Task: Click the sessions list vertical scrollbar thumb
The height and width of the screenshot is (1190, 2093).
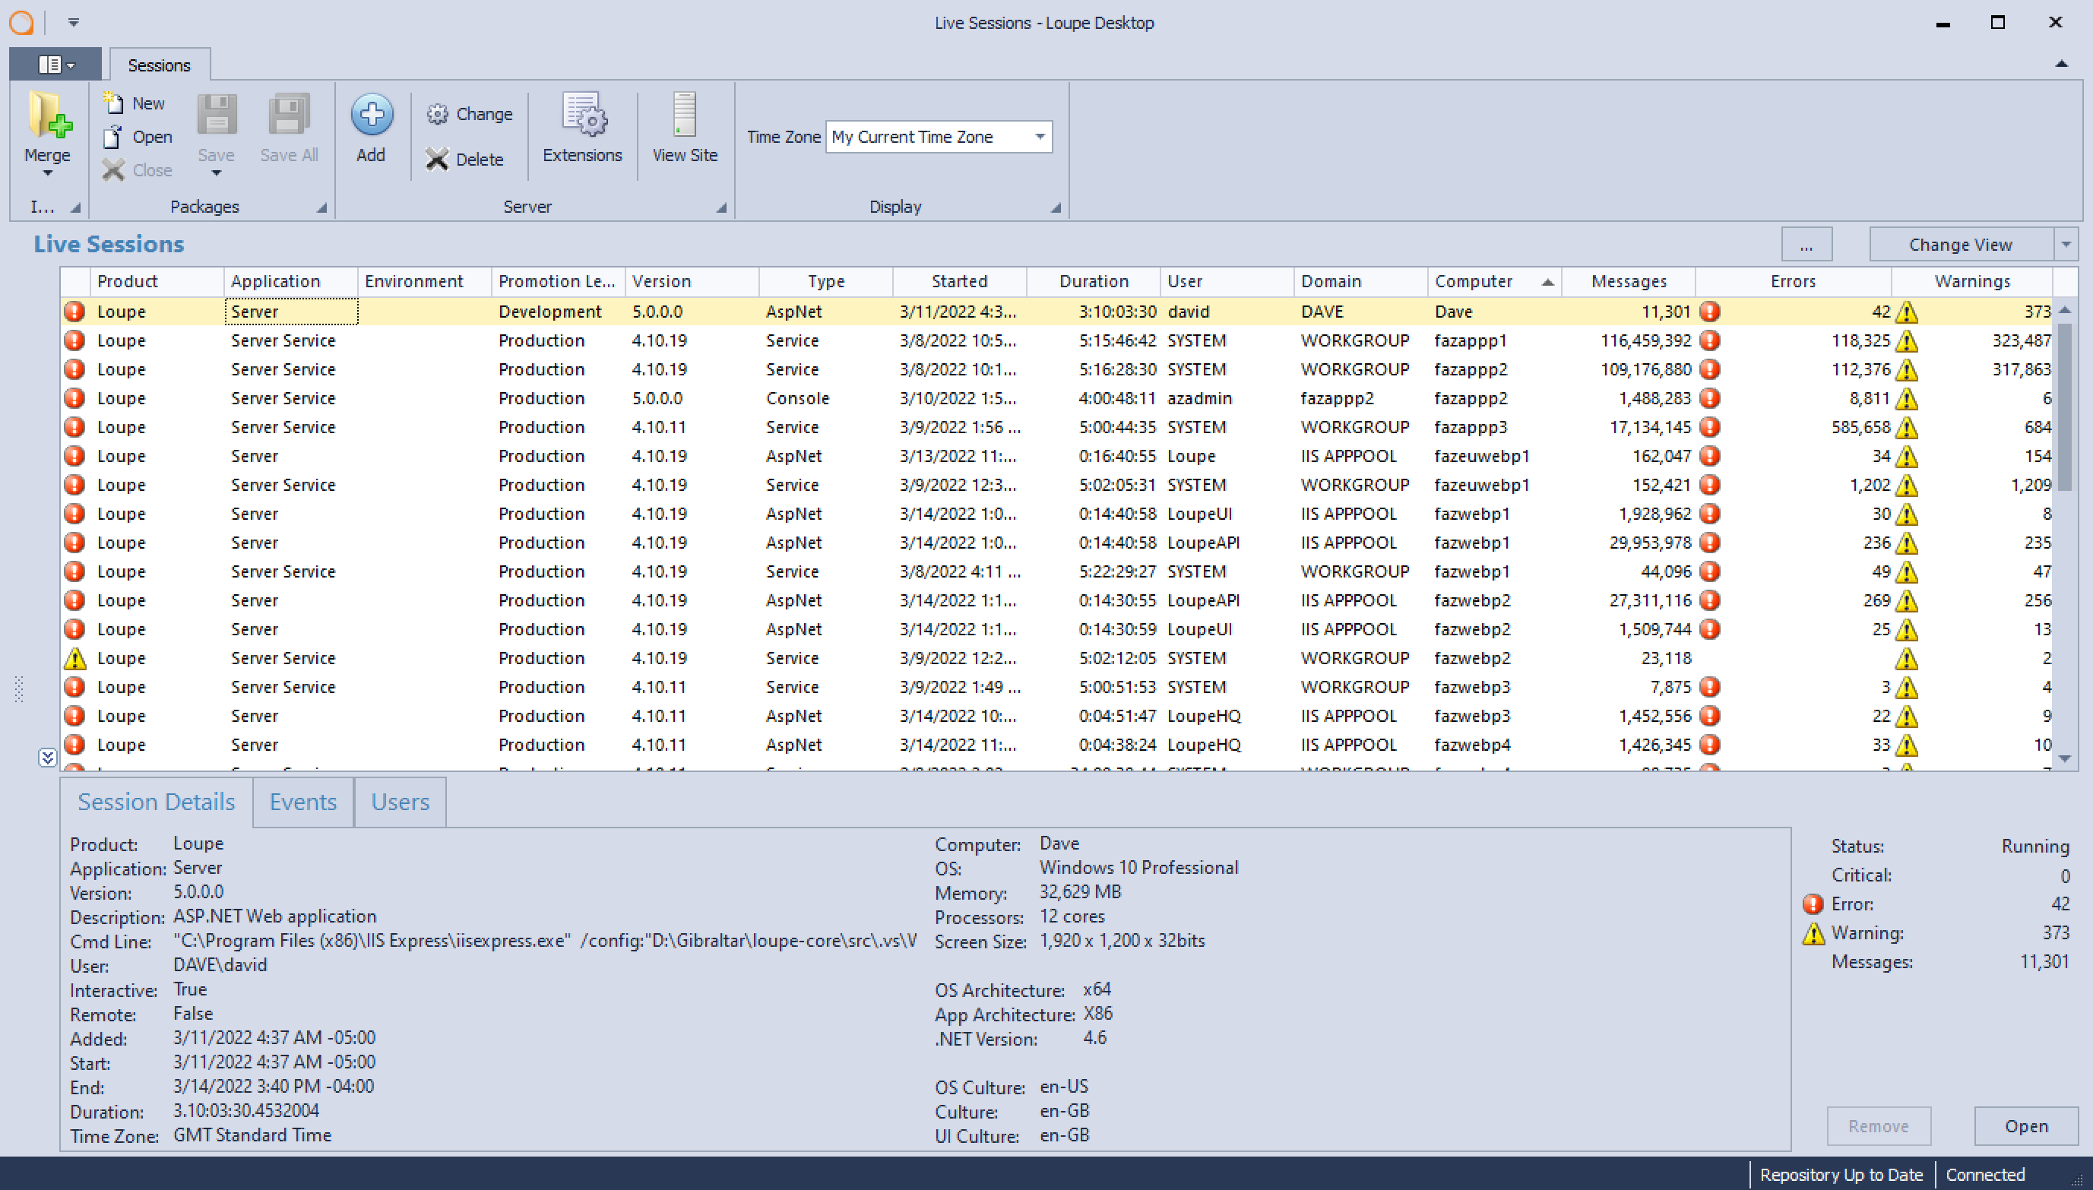Action: tap(2064, 407)
